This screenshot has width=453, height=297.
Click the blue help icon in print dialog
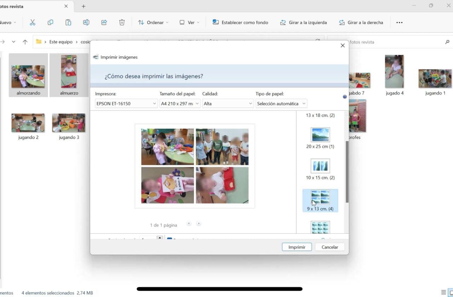[x=345, y=97]
